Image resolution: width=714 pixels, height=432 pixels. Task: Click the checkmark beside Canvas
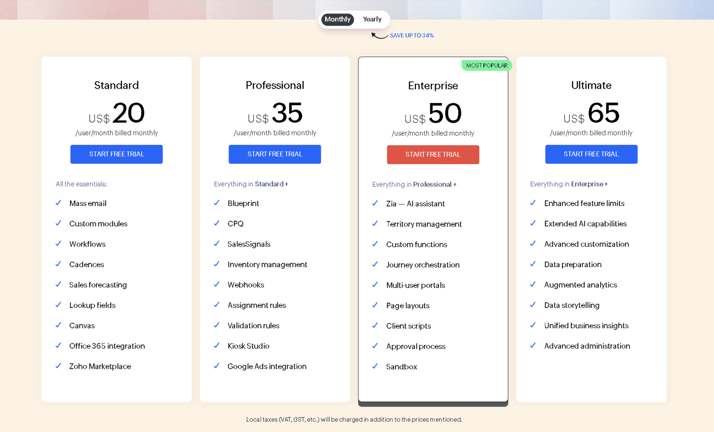58,325
